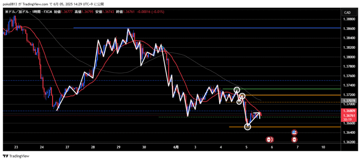Select the green horizontal line near 1.37300
Viewport: 361px width, 161px height.
point(289,89)
